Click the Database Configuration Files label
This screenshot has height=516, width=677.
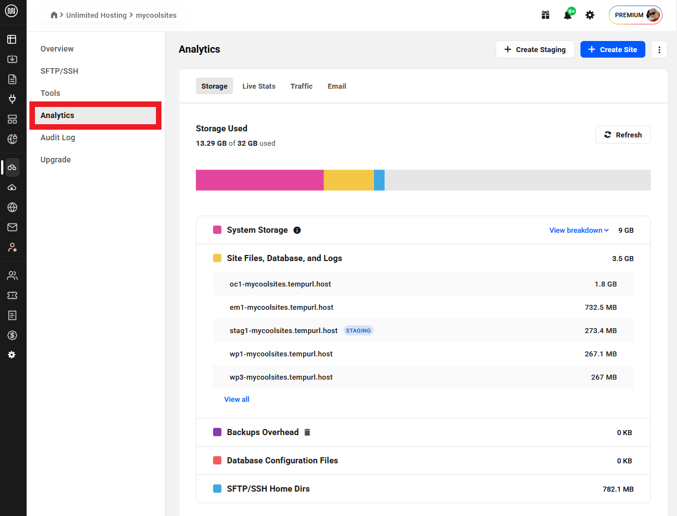click(282, 461)
